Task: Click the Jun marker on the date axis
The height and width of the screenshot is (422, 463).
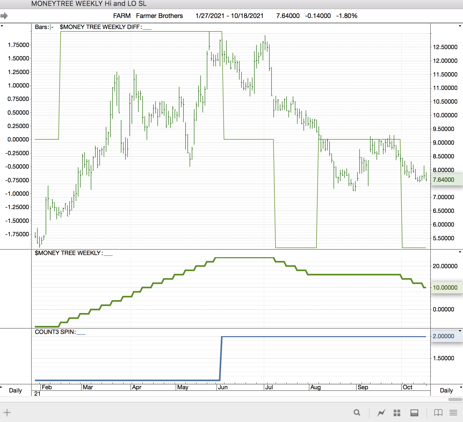Action: coord(223,387)
